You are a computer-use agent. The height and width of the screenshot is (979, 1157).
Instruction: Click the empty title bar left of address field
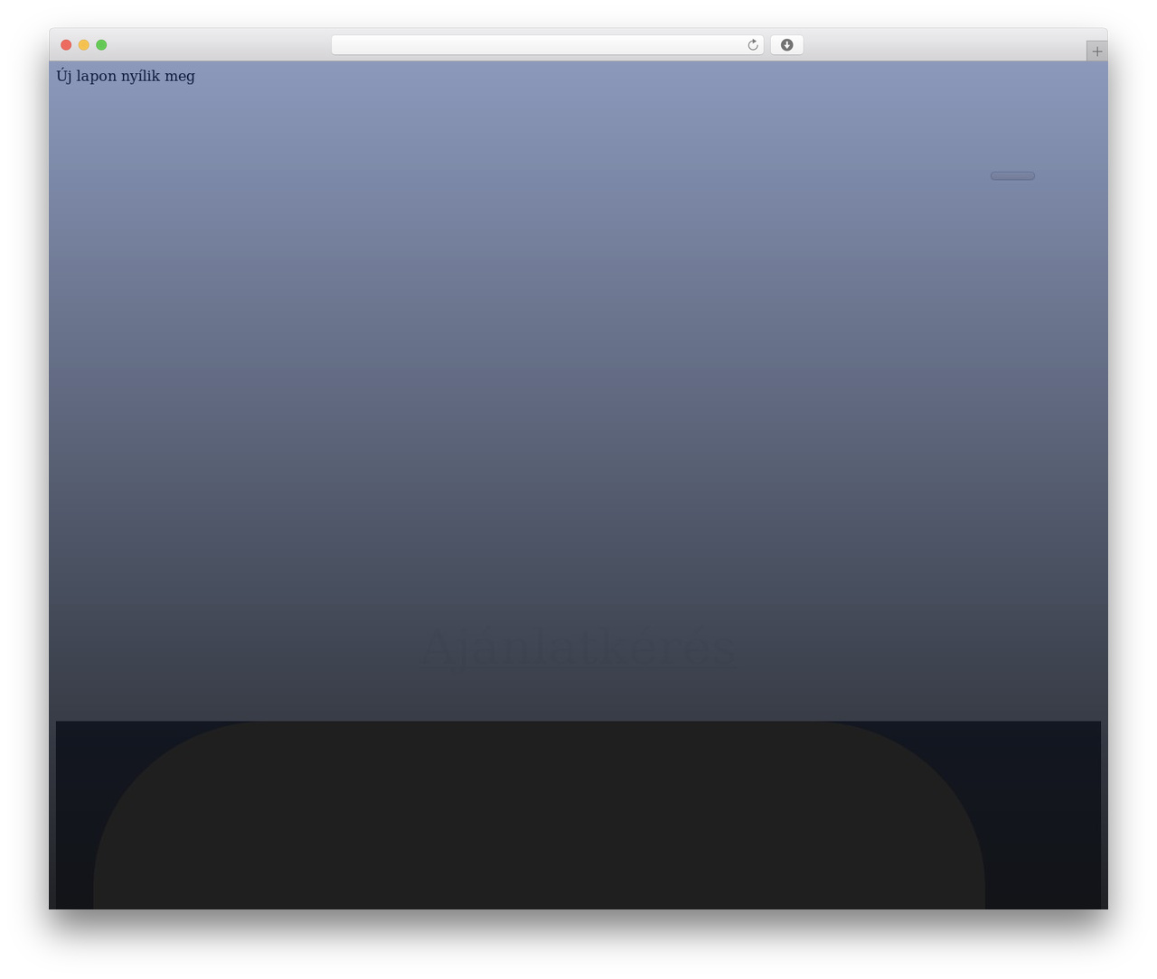click(219, 45)
